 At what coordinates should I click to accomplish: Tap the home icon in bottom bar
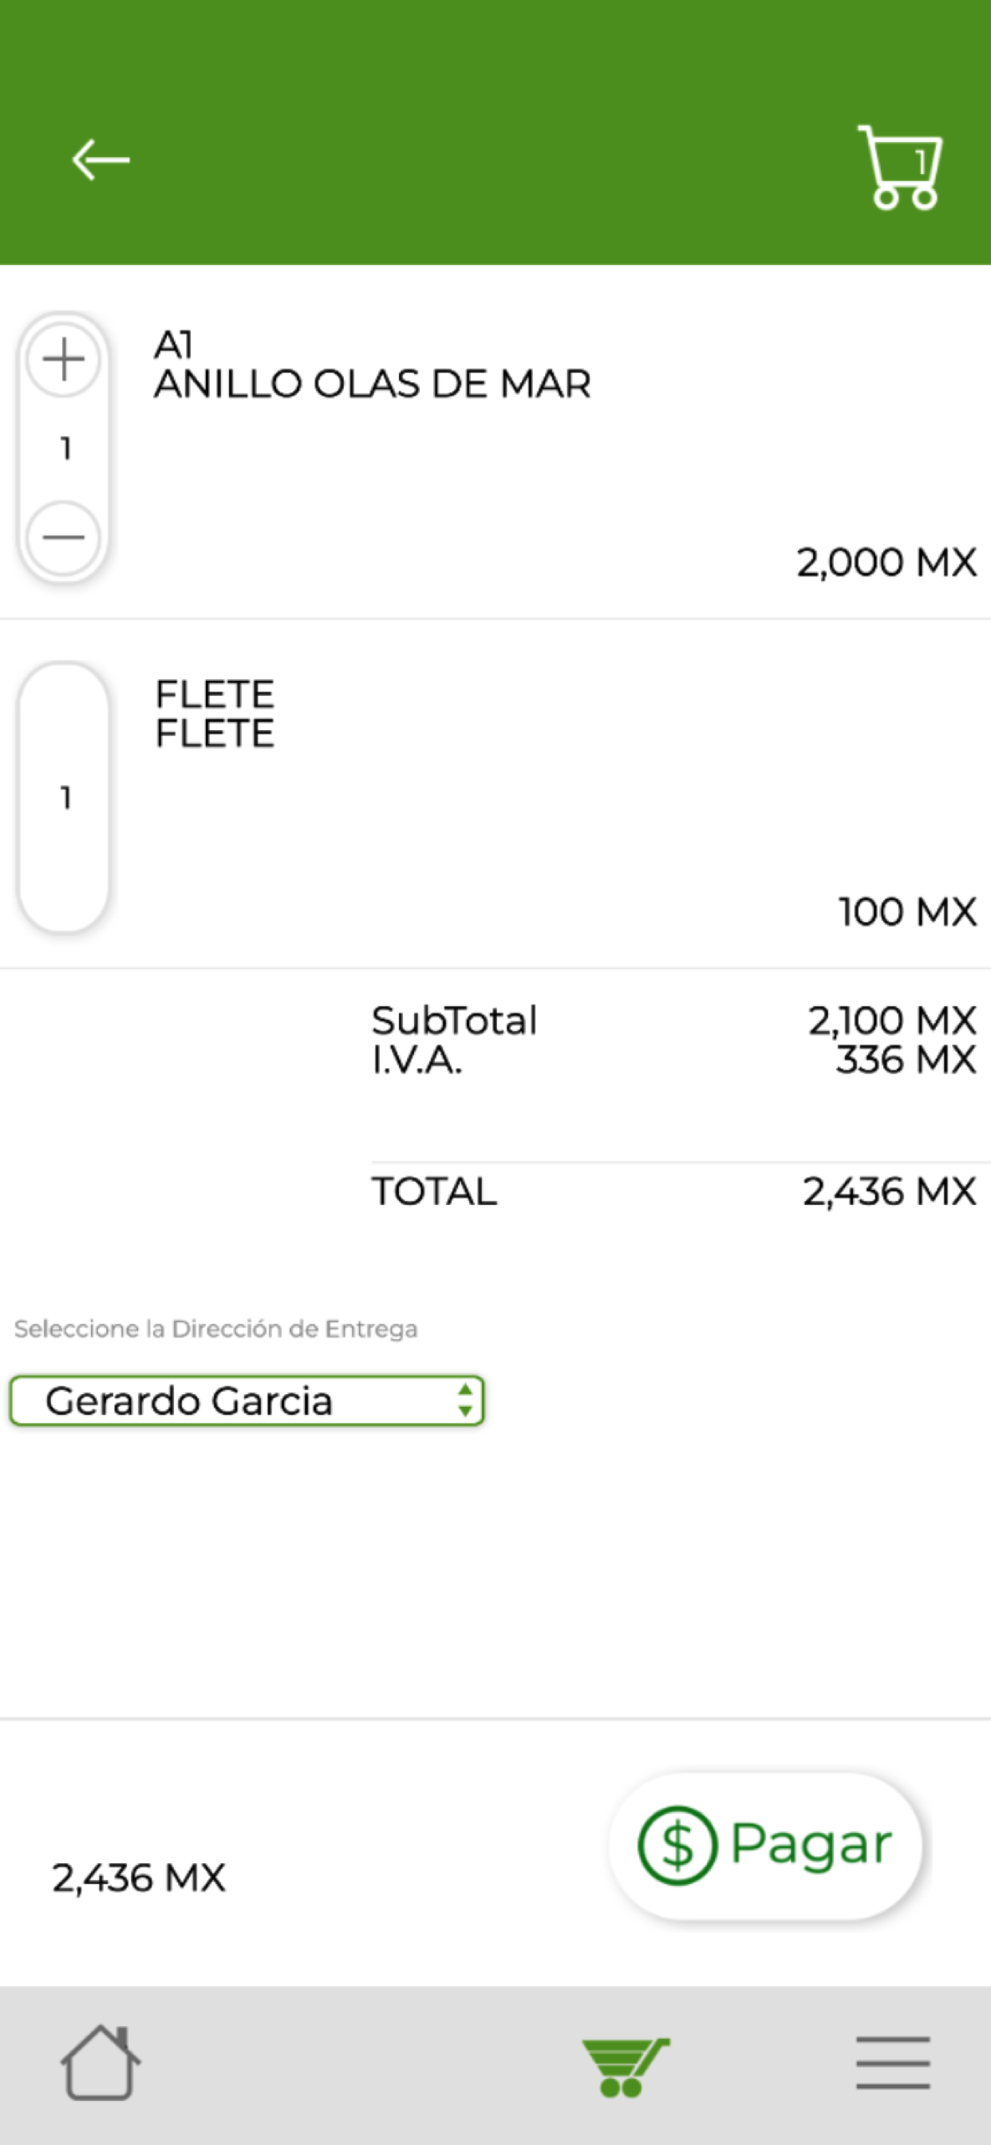(x=100, y=2063)
